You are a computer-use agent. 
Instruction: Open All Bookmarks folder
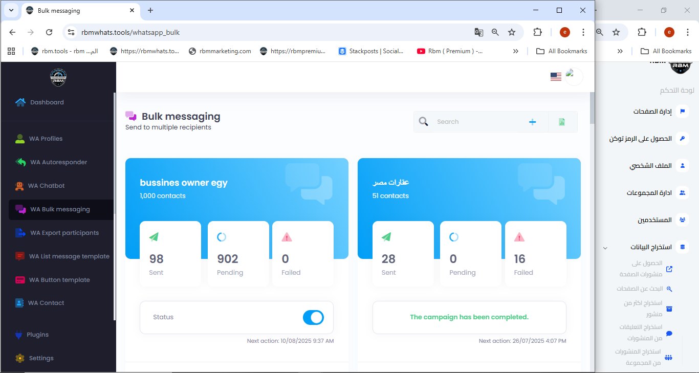click(561, 51)
